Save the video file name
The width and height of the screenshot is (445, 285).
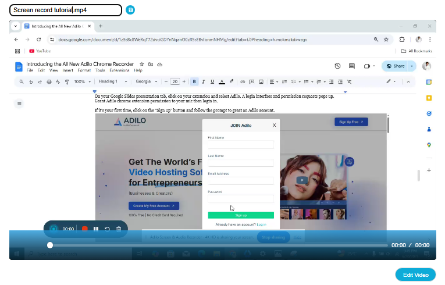coord(130,10)
